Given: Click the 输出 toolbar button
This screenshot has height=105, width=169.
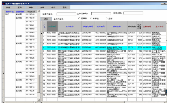Looking at the screenshot, I should [53, 7].
